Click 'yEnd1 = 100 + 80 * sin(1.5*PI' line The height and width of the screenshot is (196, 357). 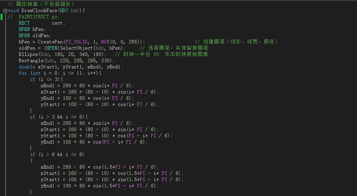pos(100,186)
